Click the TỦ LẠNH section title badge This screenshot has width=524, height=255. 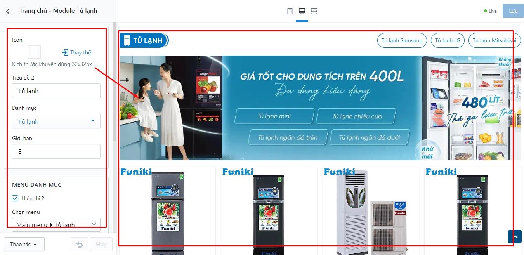tap(144, 41)
